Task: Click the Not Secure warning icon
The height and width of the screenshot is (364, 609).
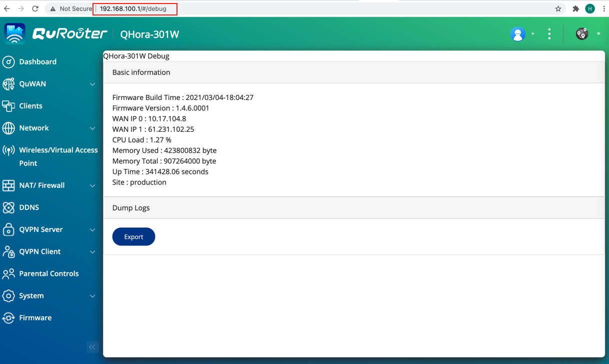Action: [x=53, y=9]
